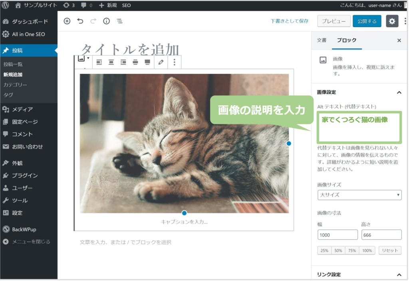Viewport: 409px width, 281px height.
Task: Collapse the 画像設定 panel
Action: pyautogui.click(x=399, y=92)
